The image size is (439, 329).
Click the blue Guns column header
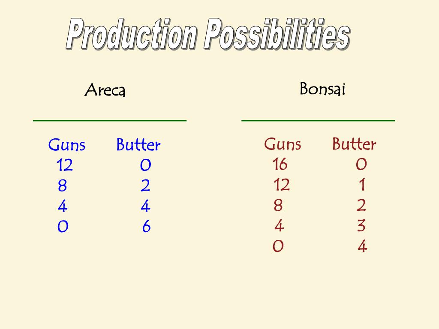point(66,145)
